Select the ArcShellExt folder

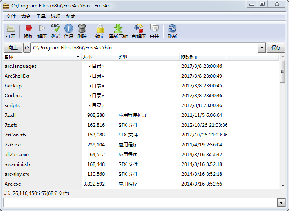click(x=17, y=76)
